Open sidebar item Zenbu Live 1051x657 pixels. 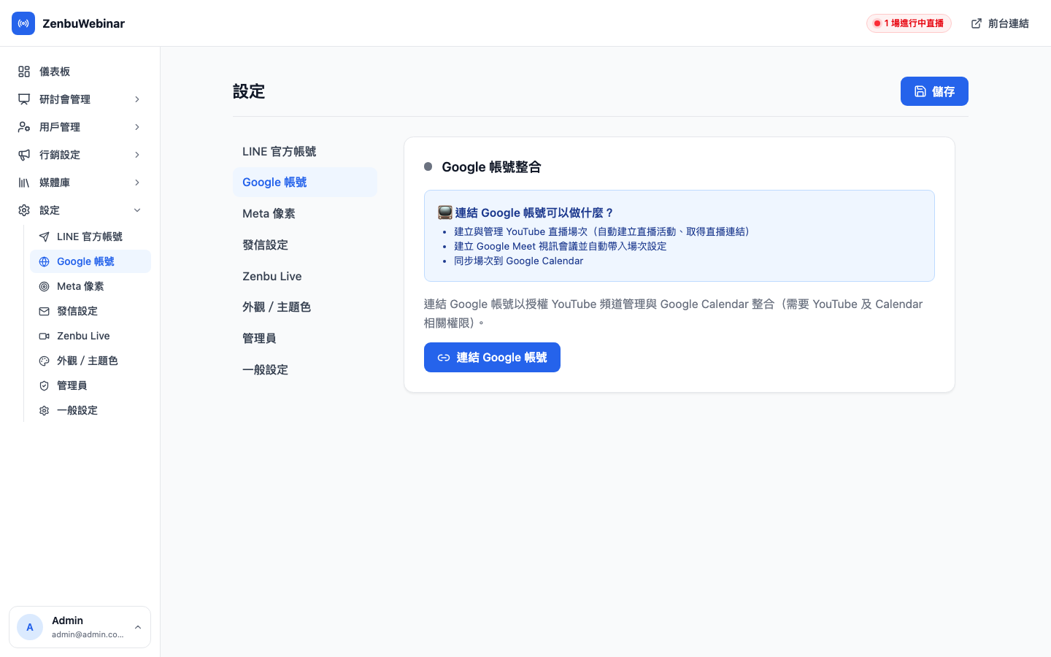[x=91, y=336]
